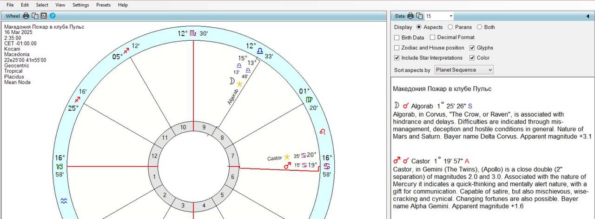This screenshot has height=219, width=595.
Task: Click the chart title Македония Пожар в клубе Пульс
Action: (44, 27)
